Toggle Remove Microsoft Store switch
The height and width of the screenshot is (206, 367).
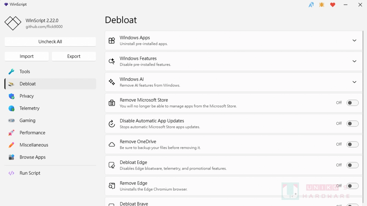tap(352, 103)
